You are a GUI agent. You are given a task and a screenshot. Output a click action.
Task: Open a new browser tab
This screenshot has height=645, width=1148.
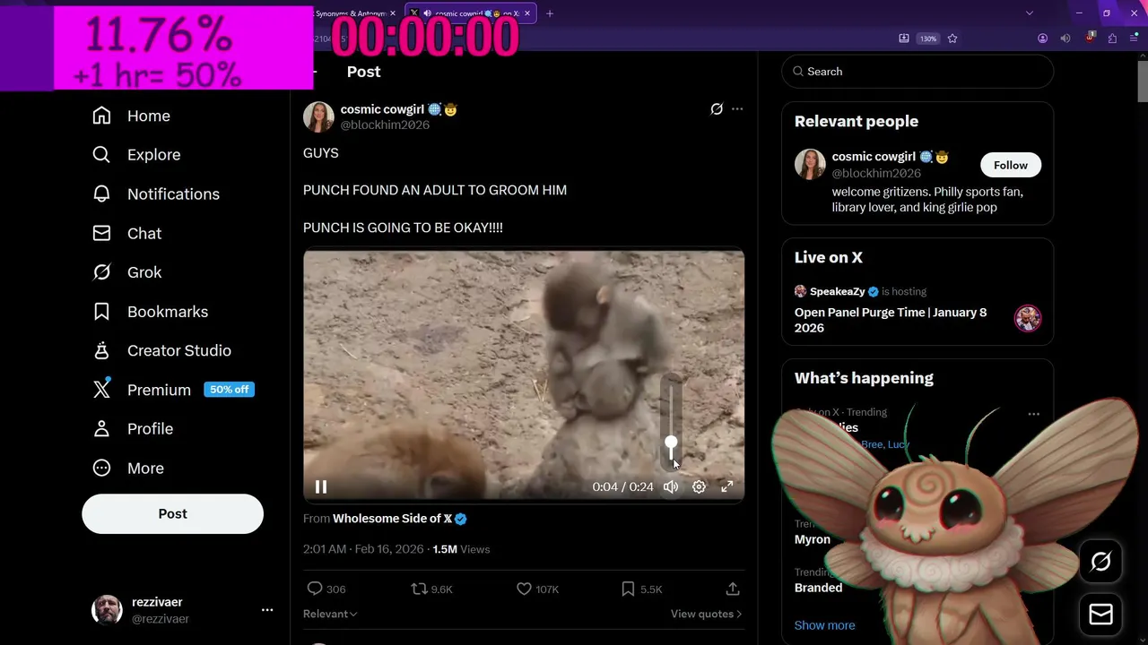(x=550, y=13)
